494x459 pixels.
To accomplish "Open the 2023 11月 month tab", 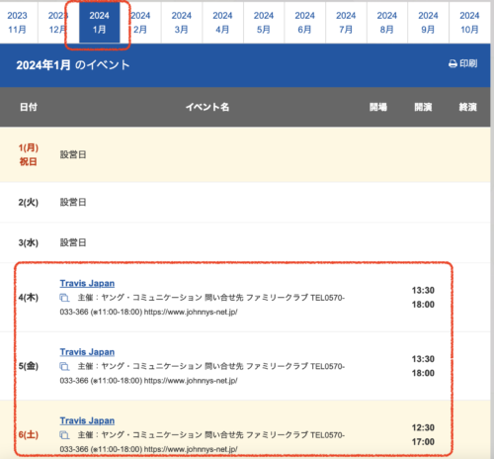I will click(17, 23).
